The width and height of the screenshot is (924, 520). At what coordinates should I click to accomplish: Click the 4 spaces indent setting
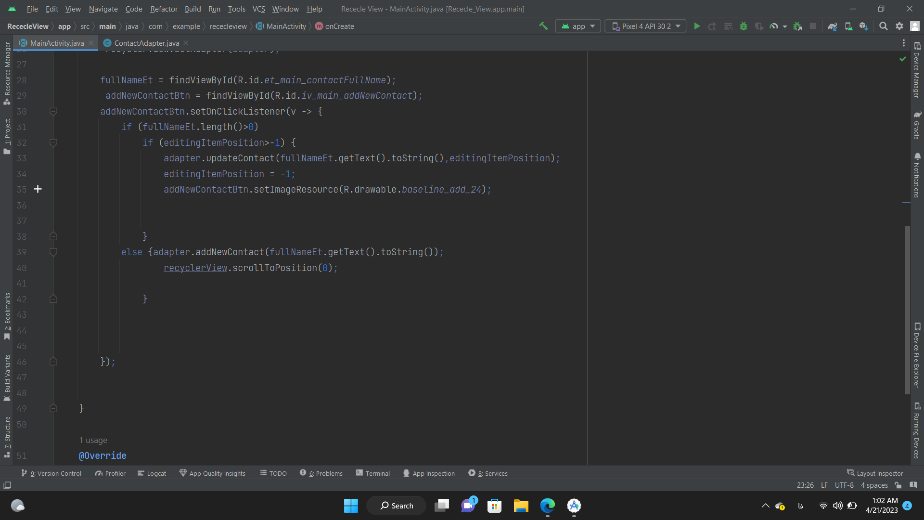tap(874, 485)
